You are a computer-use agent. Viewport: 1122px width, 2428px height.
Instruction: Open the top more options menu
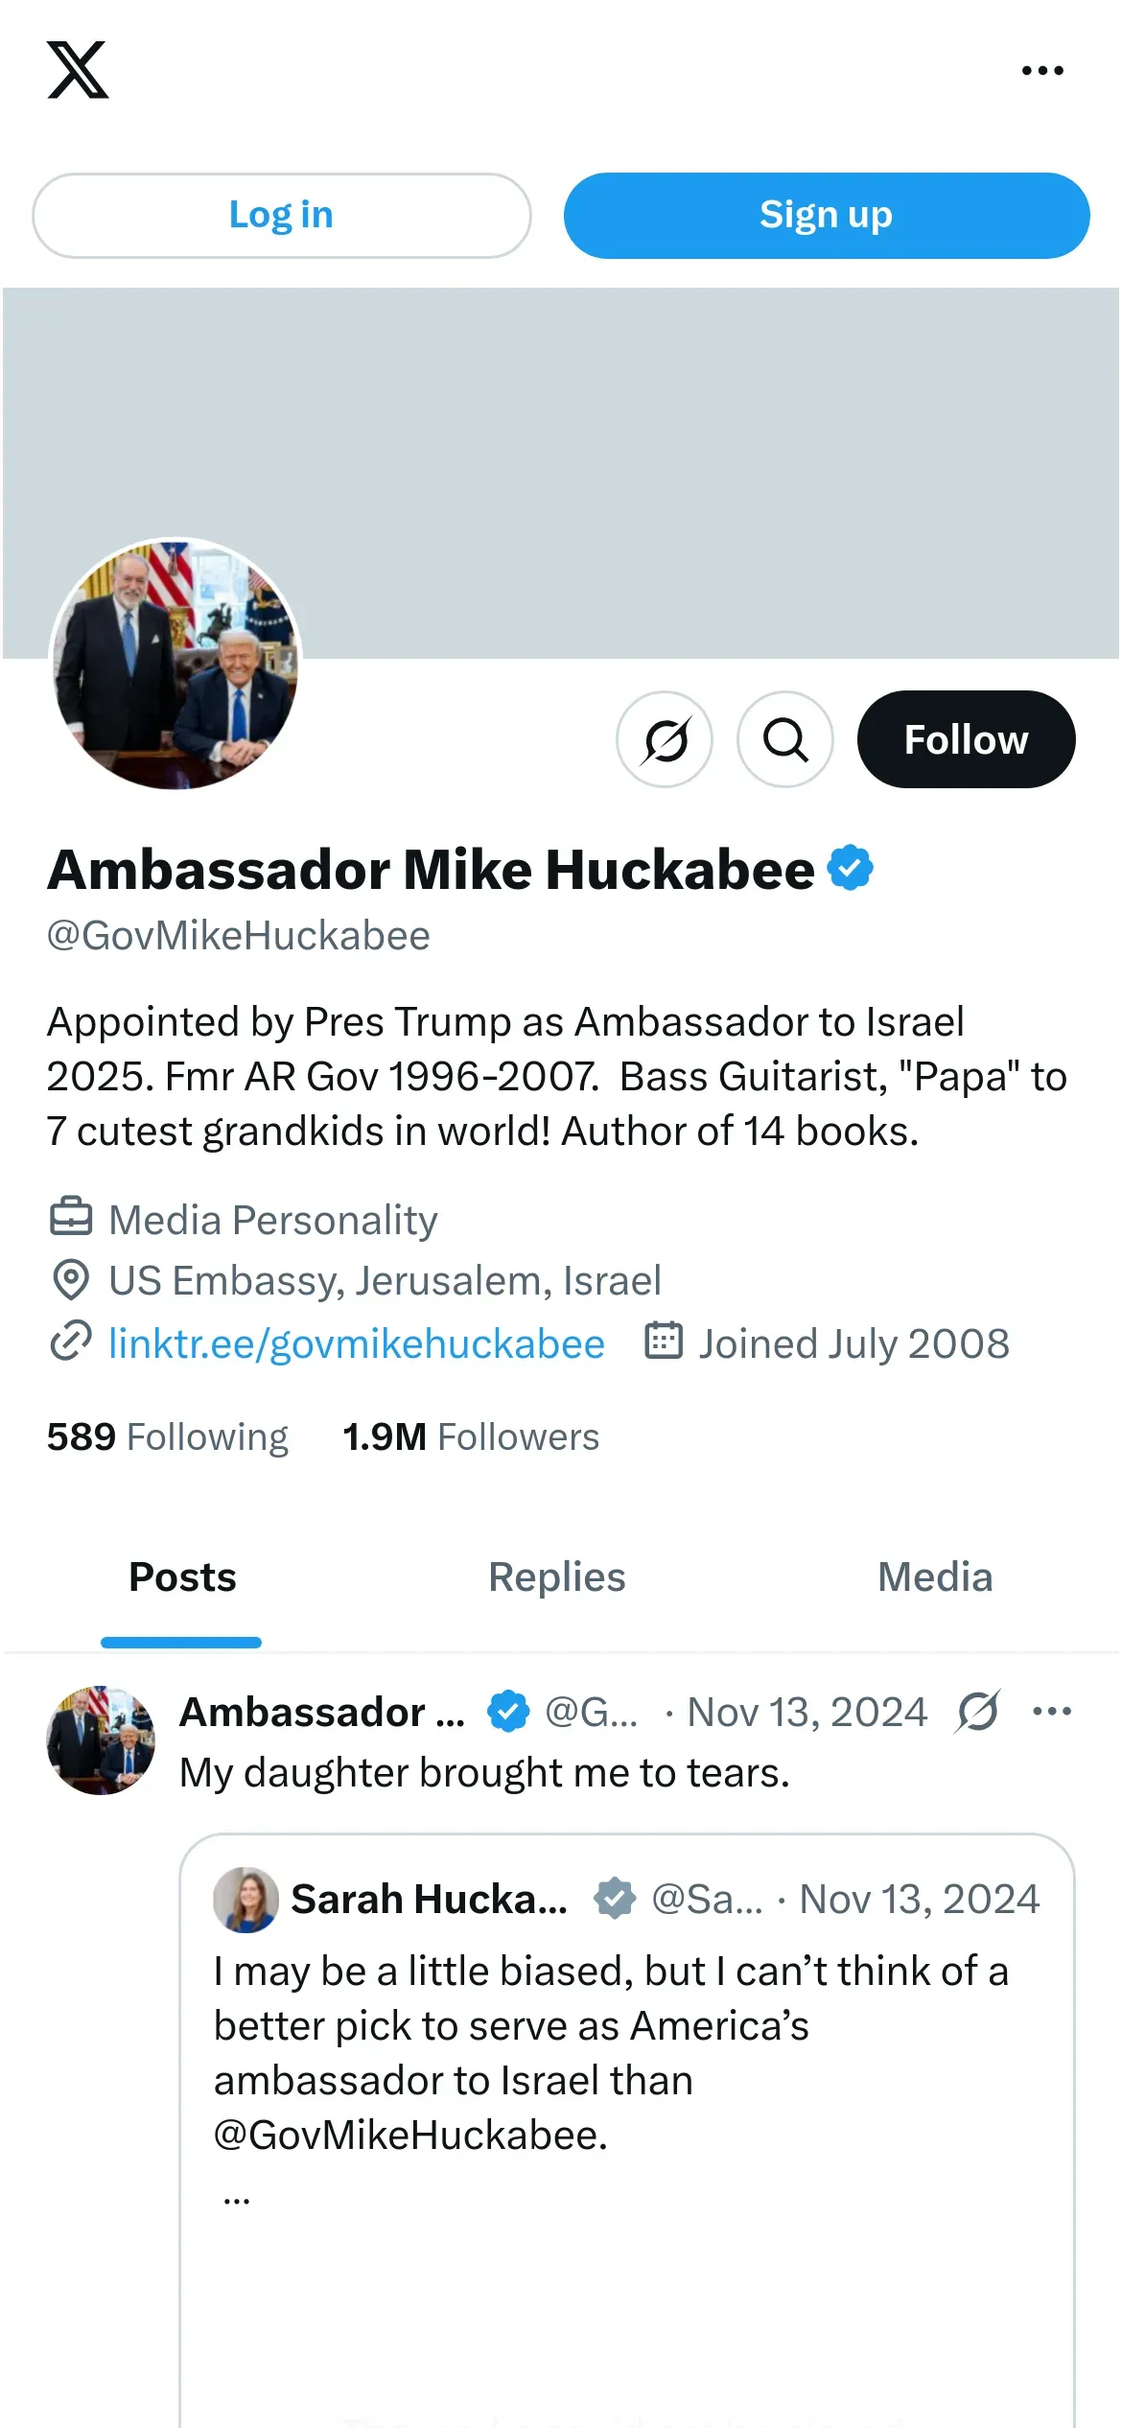[x=1042, y=70]
